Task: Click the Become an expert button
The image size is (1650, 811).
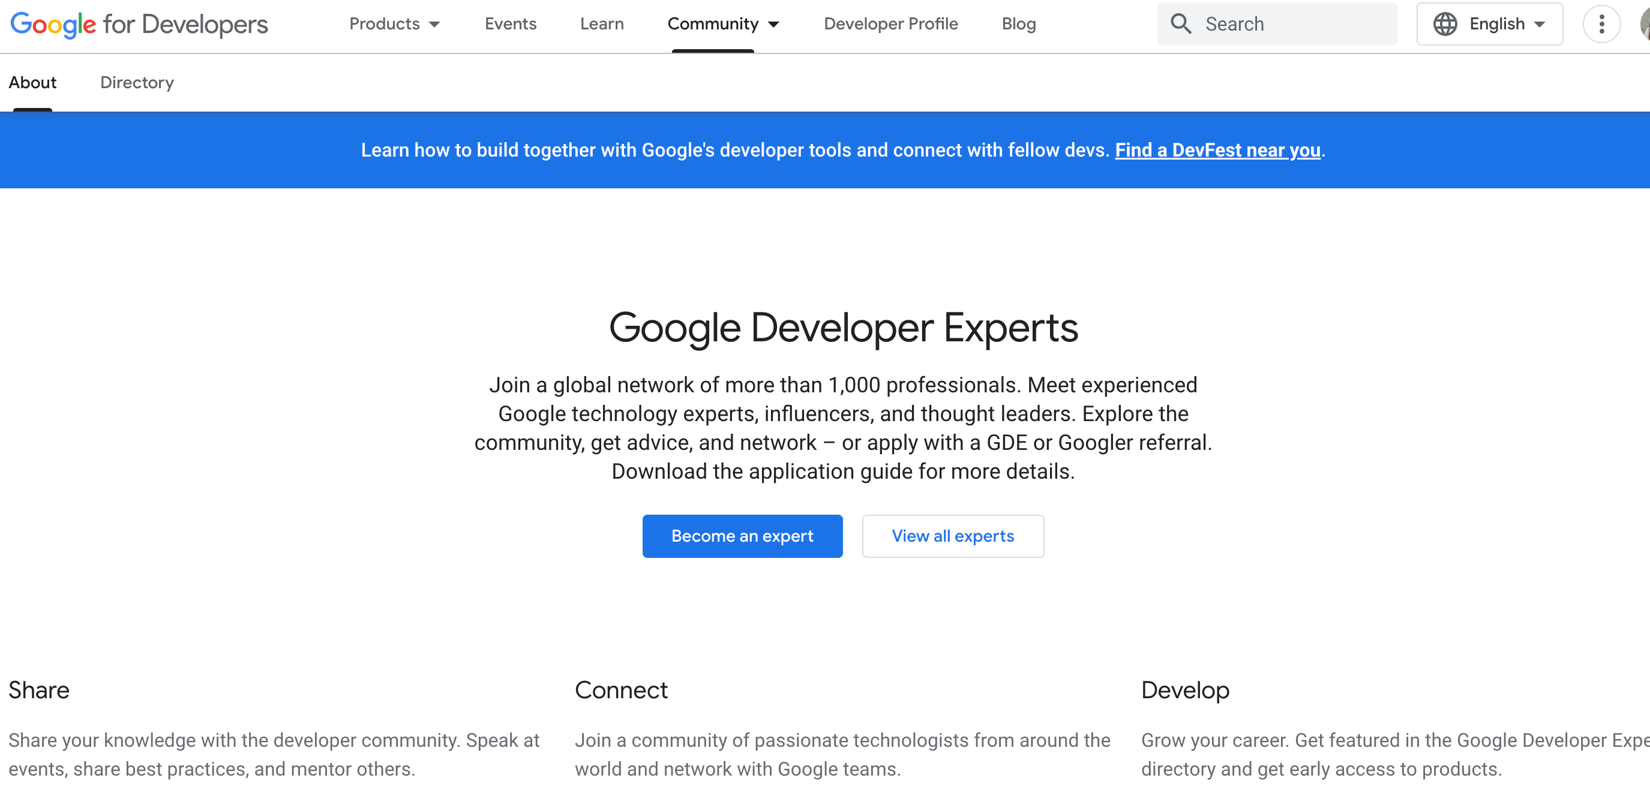Action: pyautogui.click(x=742, y=536)
